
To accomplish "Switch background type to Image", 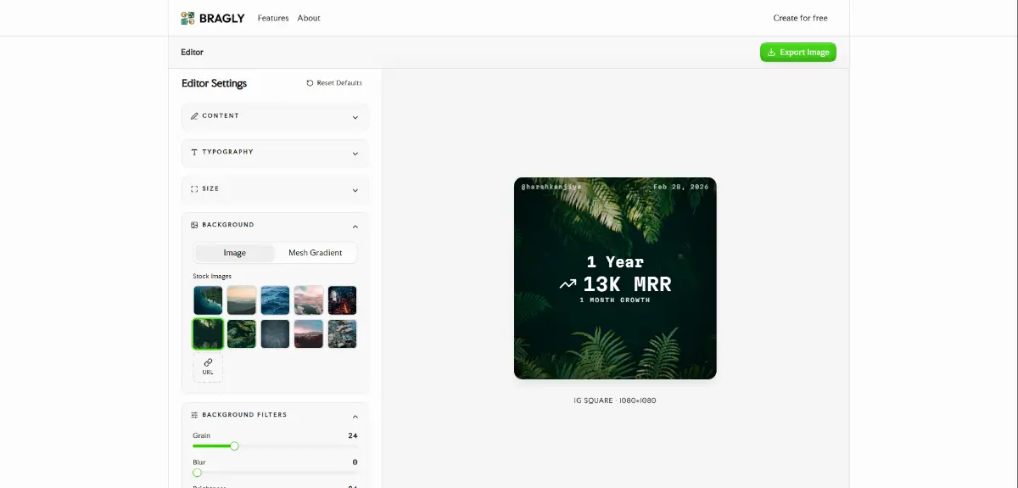I will click(234, 253).
